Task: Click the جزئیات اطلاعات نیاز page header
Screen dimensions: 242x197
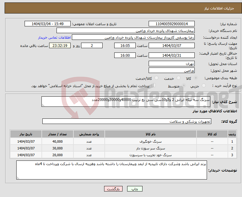Action: (219, 8)
